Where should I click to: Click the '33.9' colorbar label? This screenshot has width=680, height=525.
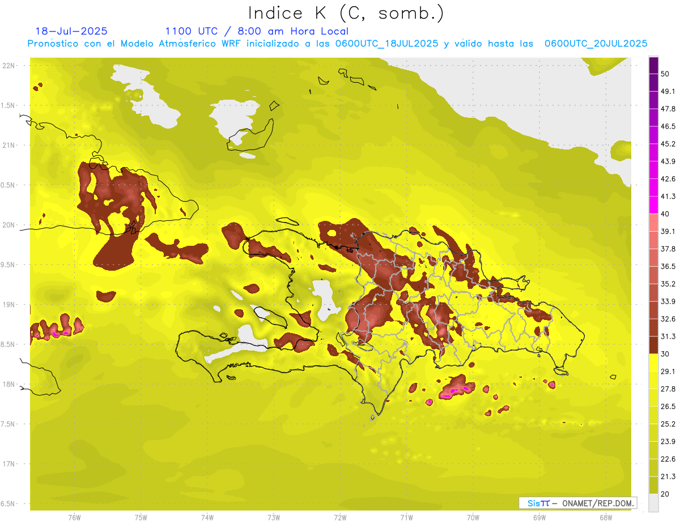click(669, 301)
